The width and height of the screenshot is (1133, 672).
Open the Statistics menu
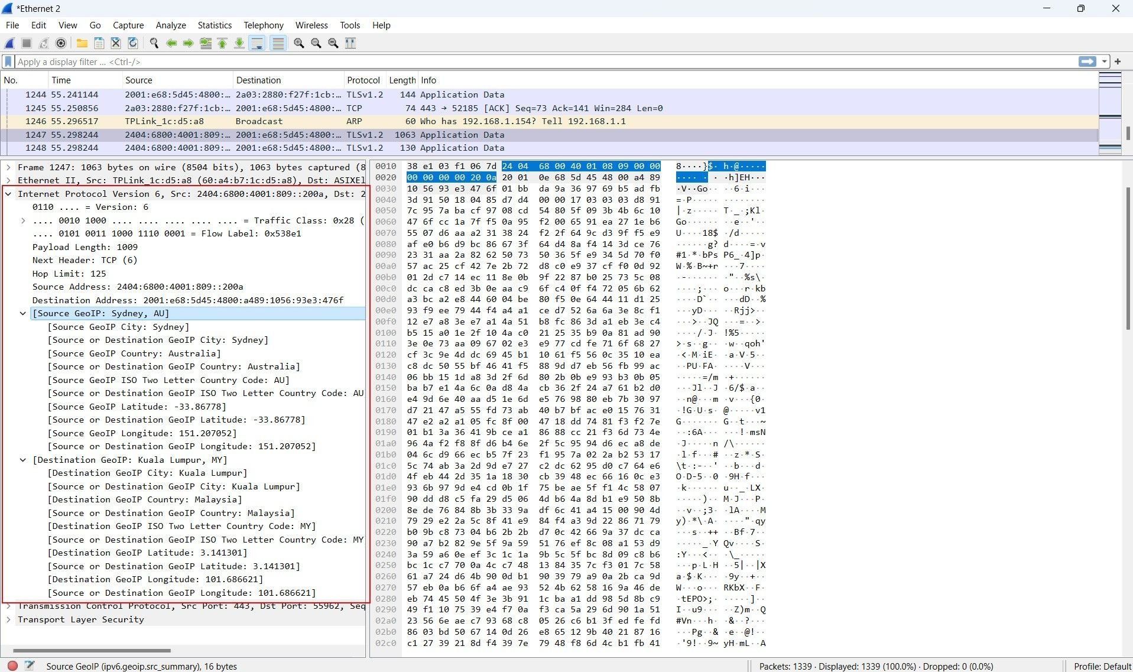[215, 25]
